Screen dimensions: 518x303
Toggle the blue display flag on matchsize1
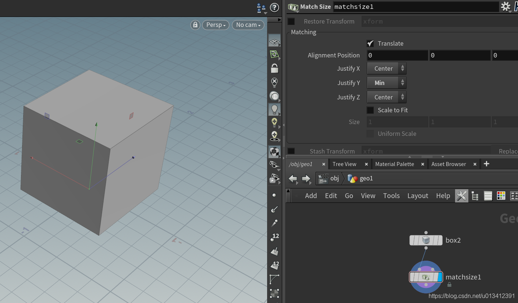click(440, 277)
